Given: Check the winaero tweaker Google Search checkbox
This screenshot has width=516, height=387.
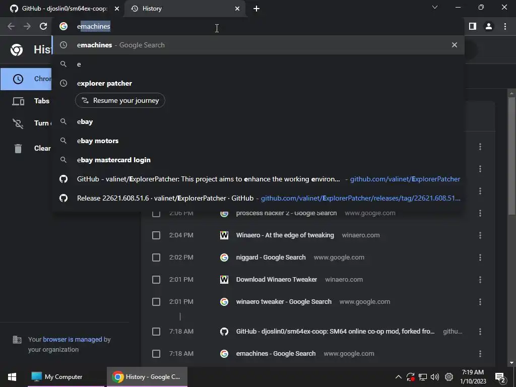Looking at the screenshot, I should [156, 302].
